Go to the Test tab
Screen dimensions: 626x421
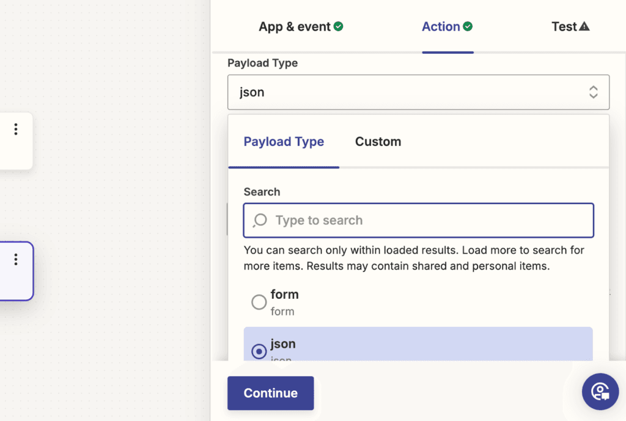564,26
